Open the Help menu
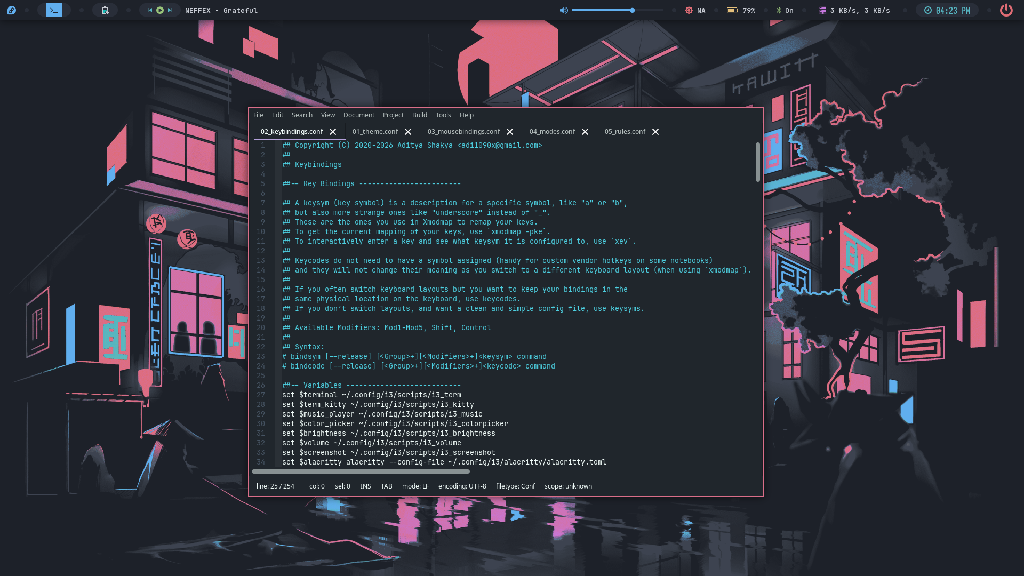Image resolution: width=1024 pixels, height=576 pixels. point(467,115)
